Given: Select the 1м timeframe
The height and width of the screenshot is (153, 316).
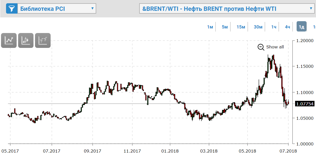Looking at the screenshot, I should (210, 27).
